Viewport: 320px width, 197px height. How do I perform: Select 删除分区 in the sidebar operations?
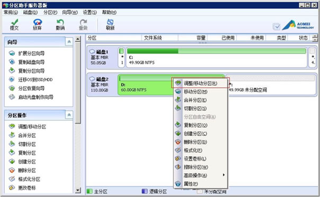(22, 171)
